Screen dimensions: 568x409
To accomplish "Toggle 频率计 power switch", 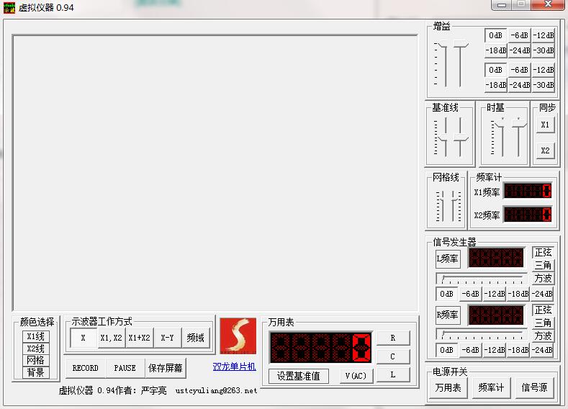I will pyautogui.click(x=491, y=387).
